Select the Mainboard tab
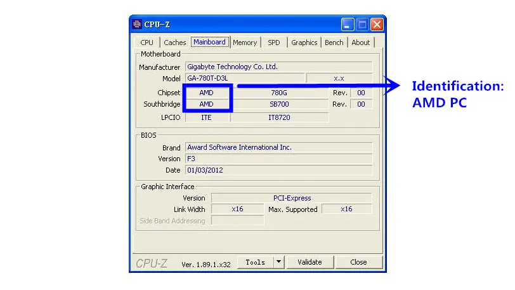 (x=209, y=42)
